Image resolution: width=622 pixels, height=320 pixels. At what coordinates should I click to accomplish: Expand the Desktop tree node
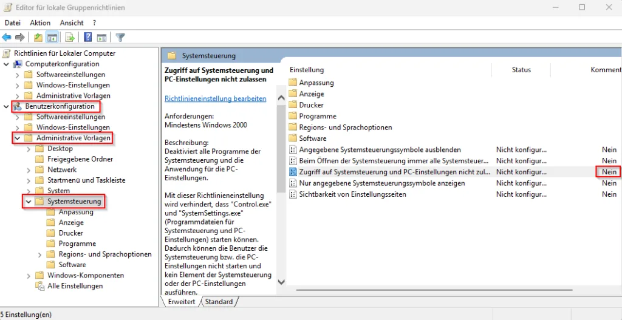tap(29, 149)
